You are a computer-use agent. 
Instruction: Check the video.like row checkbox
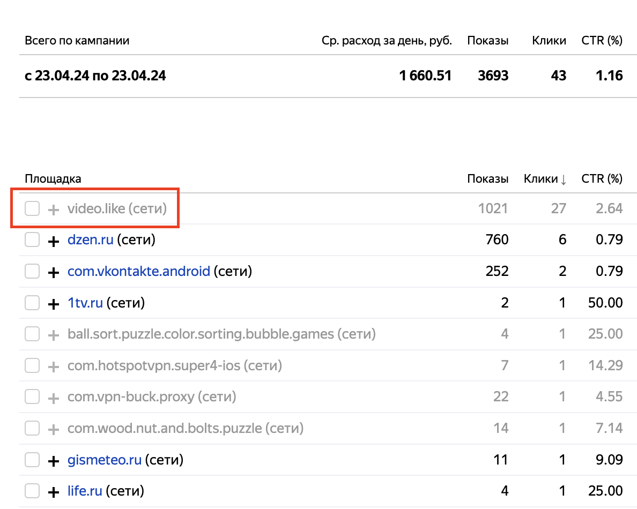pos(32,208)
